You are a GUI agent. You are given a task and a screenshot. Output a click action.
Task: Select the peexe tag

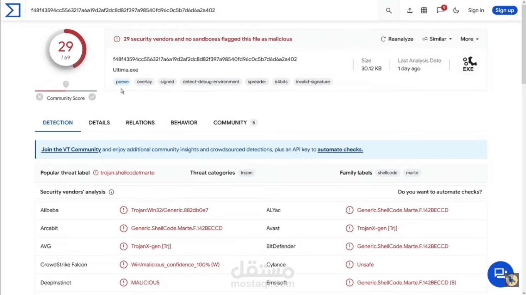pos(122,82)
